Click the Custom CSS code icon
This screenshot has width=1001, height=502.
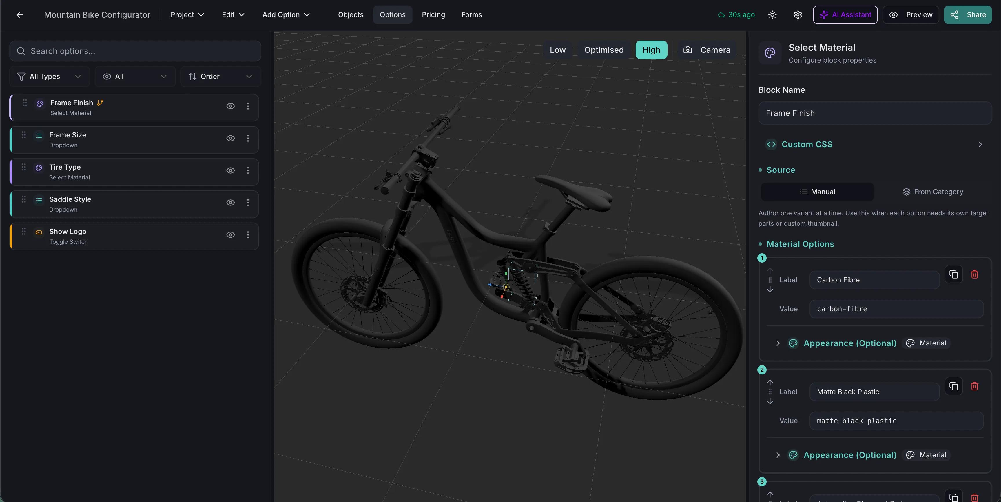click(771, 144)
